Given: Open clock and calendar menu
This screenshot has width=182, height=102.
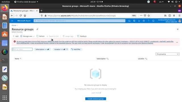Looking at the screenshot, I should click(96, 2).
